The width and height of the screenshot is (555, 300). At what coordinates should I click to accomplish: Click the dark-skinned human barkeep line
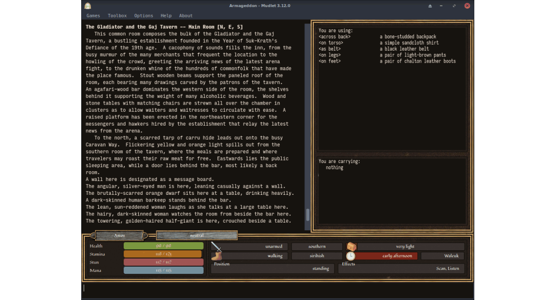coord(158,200)
